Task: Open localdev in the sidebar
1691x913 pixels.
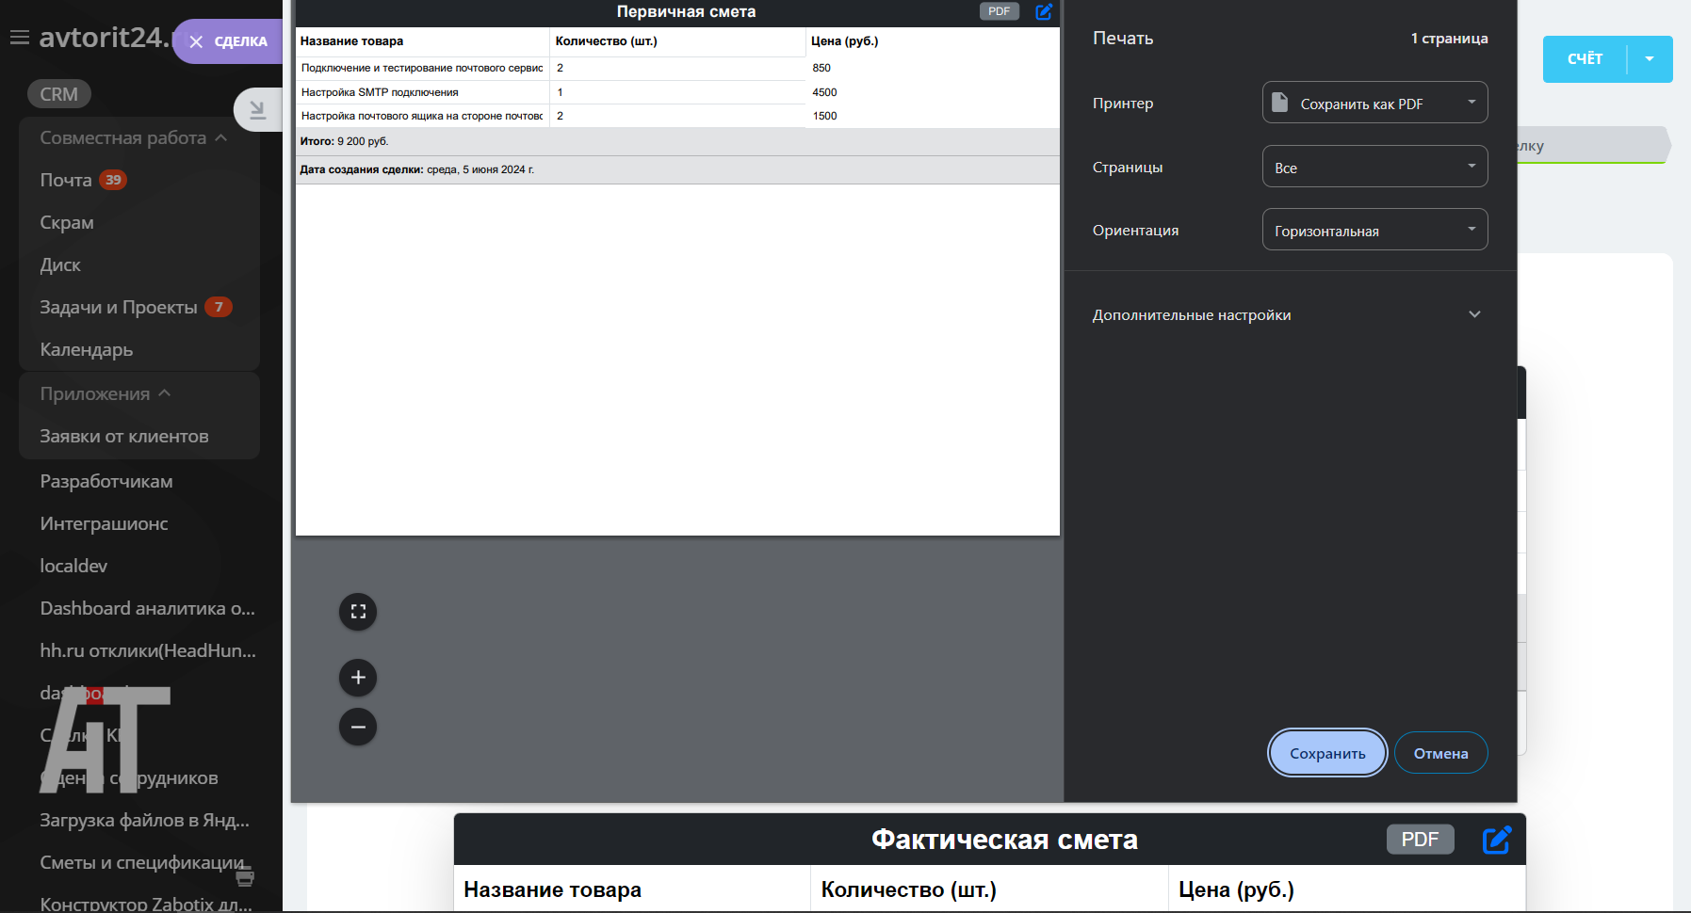Action: point(73,566)
